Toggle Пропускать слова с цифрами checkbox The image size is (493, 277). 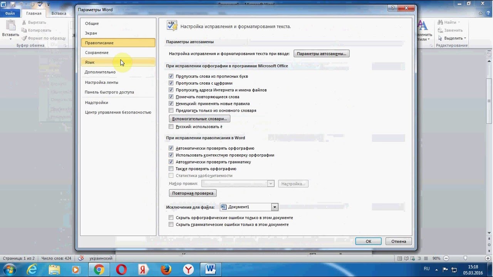click(171, 83)
